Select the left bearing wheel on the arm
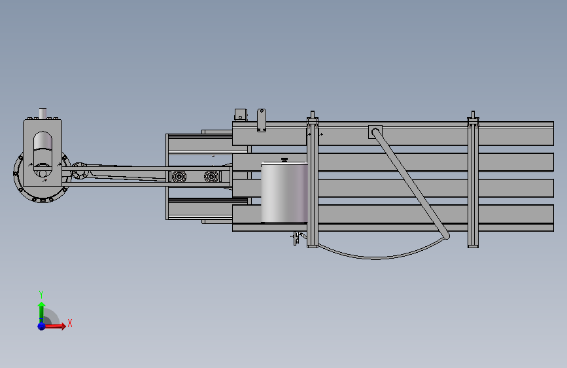 179,176
